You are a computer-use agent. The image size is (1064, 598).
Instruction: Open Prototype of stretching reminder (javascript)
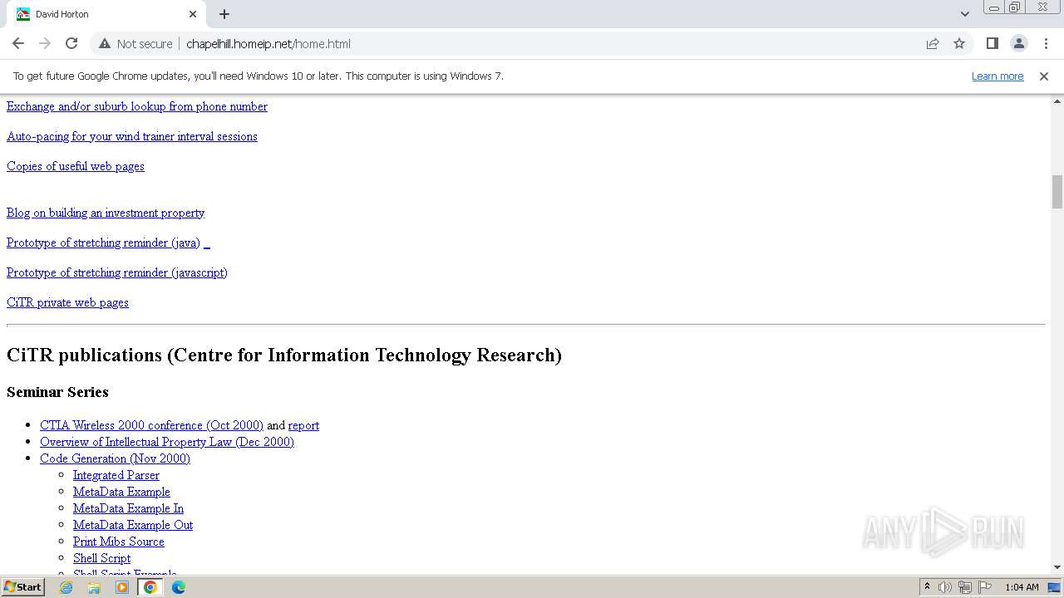point(117,272)
